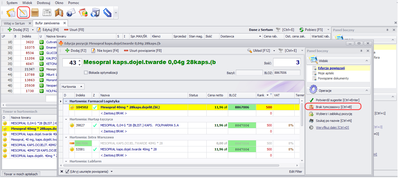Open the brown wallet toolbar icon
This screenshot has width=403, height=195.
[x=59, y=13]
